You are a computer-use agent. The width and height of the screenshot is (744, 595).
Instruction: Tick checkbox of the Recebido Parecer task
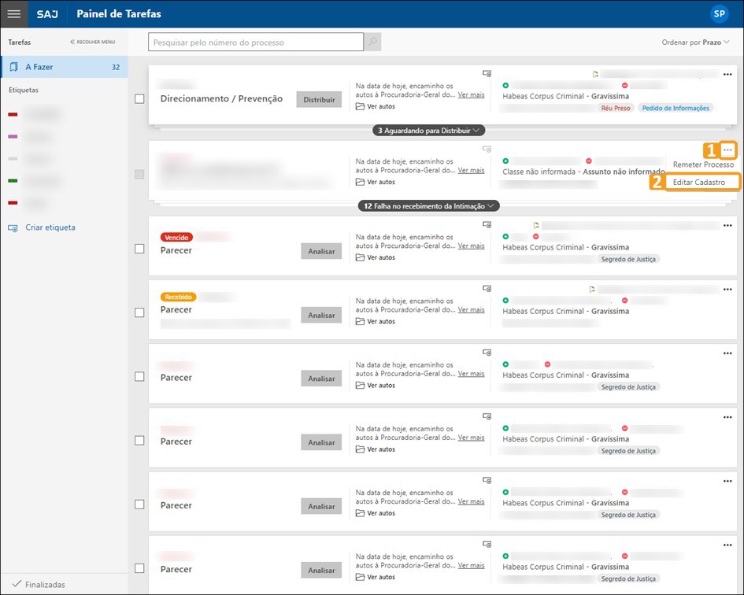[x=139, y=312]
